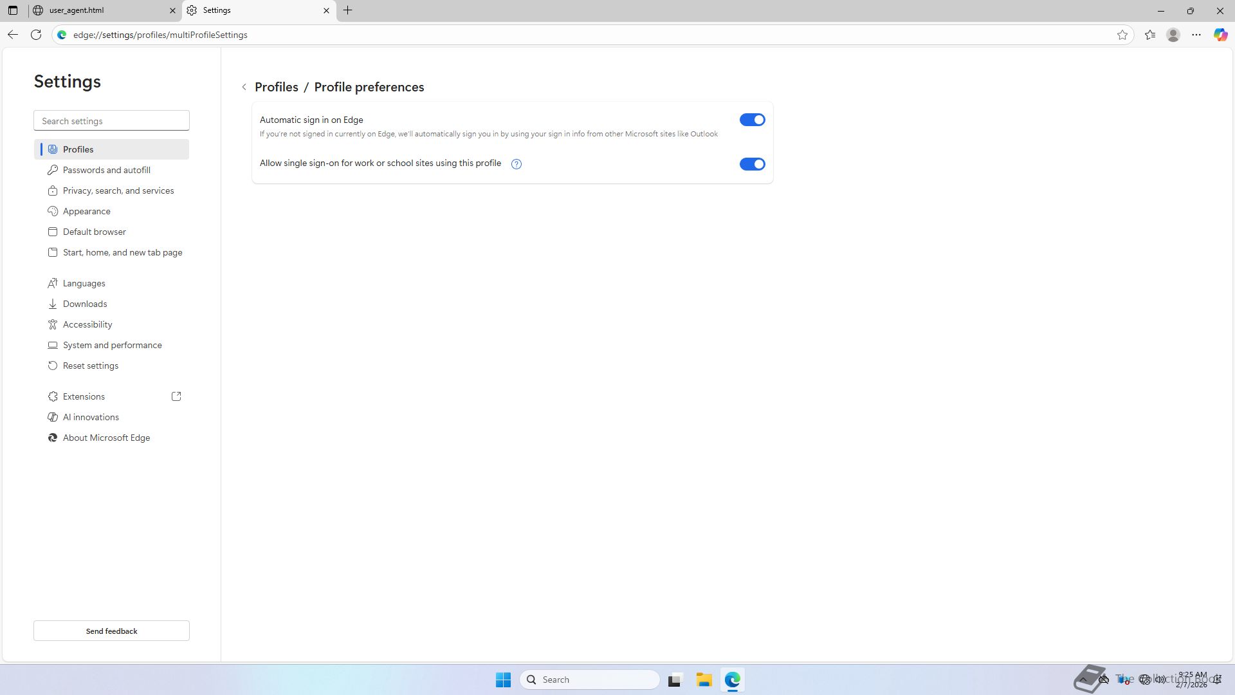Star this page as a favorite
Viewport: 1235px width, 695px height.
[x=1122, y=35]
